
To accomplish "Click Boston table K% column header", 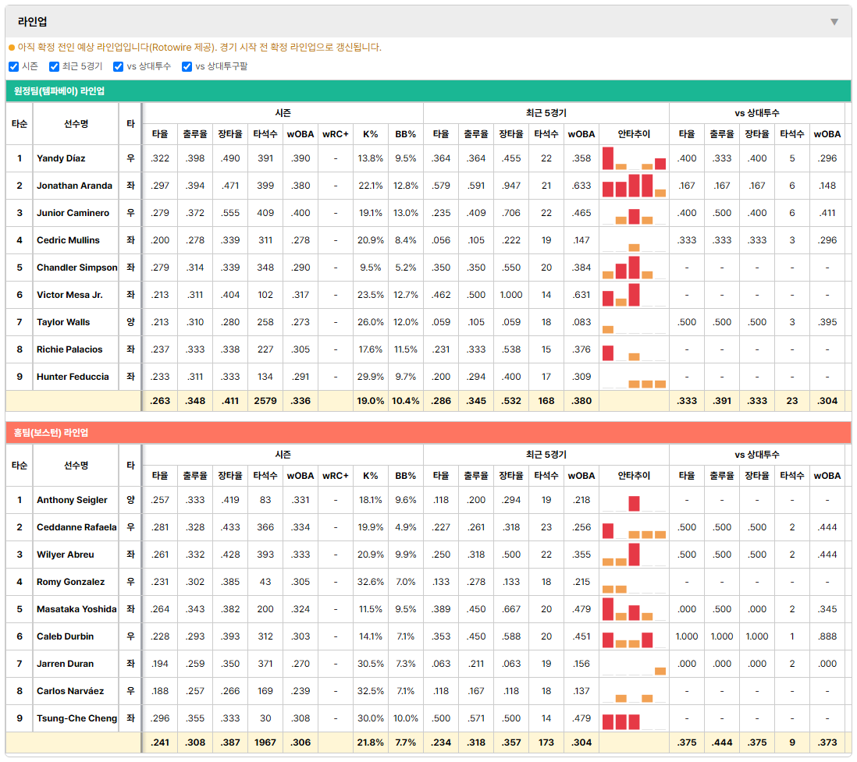I will tap(371, 476).
